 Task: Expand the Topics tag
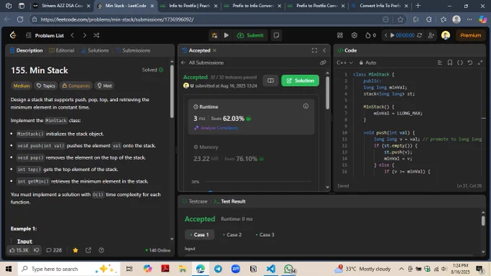click(45, 85)
